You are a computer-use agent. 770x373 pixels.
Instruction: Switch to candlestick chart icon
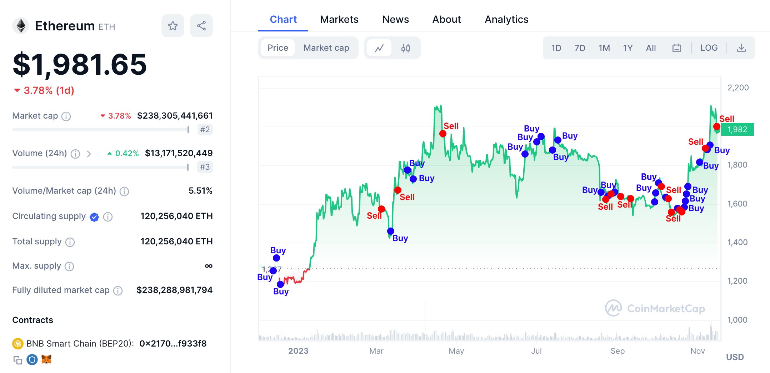(406, 48)
